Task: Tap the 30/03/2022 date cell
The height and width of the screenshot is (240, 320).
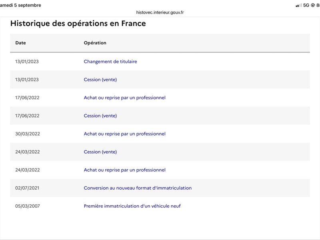Action: coord(28,134)
